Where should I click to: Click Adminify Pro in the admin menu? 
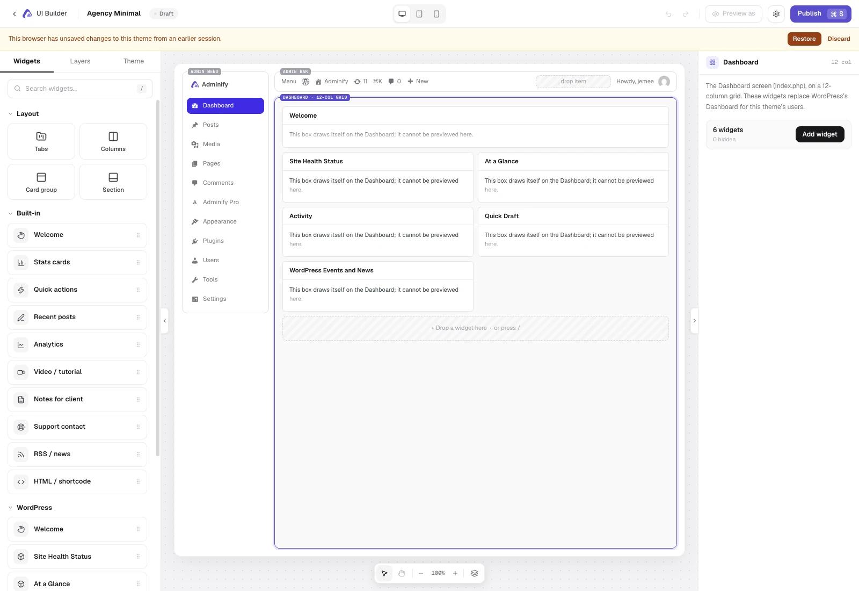pyautogui.click(x=225, y=203)
